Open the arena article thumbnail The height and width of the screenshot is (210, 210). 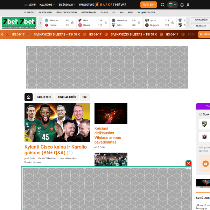[x=111, y=113]
